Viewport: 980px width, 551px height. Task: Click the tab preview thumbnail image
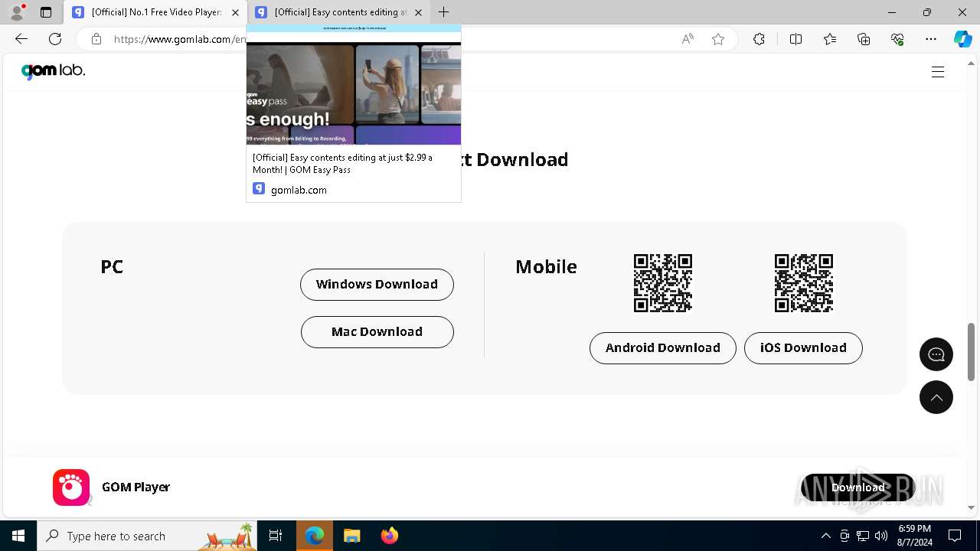pos(354,85)
